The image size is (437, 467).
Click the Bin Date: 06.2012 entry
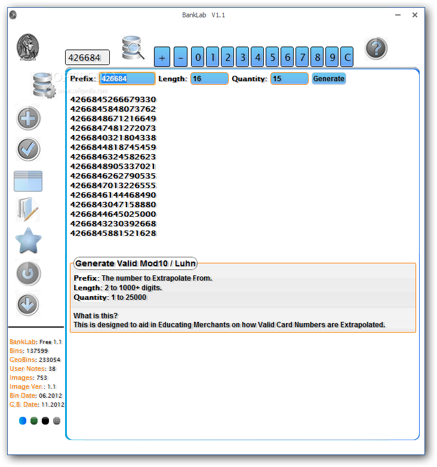36,395
